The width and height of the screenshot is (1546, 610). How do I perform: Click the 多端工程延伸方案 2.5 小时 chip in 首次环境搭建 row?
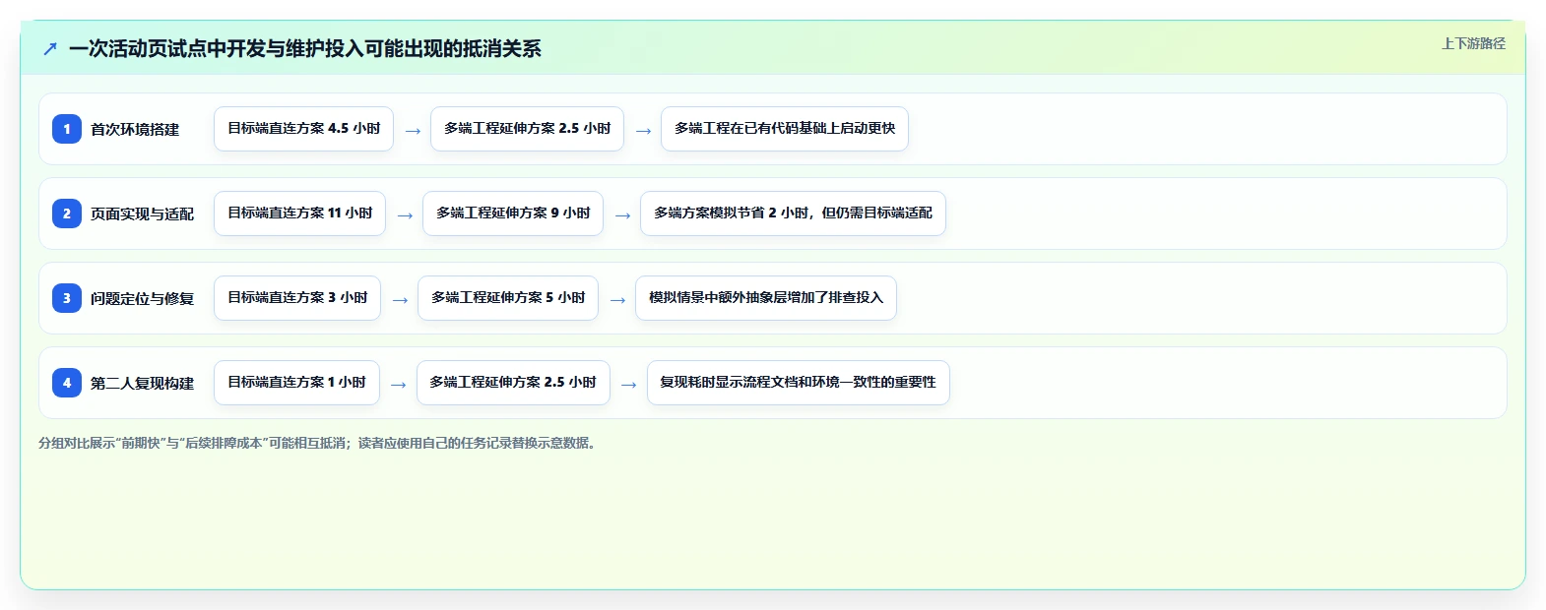[527, 129]
